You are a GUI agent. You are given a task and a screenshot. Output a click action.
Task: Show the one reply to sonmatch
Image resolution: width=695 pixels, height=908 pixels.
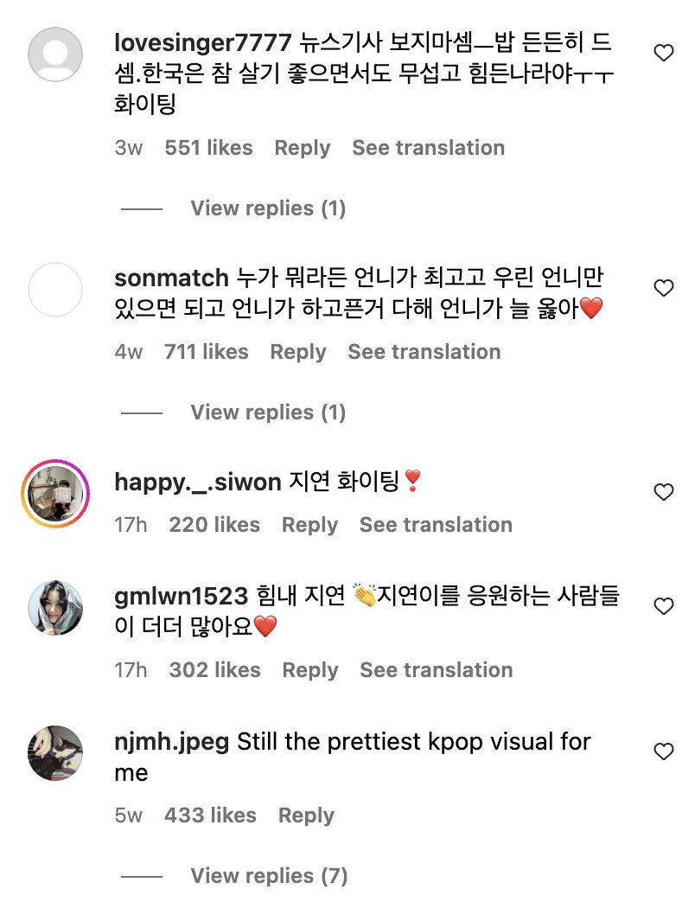pyautogui.click(x=268, y=412)
